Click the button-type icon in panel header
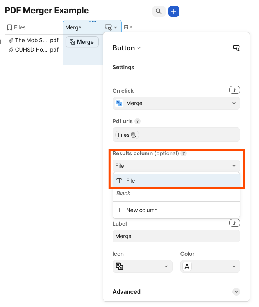 (x=236, y=48)
